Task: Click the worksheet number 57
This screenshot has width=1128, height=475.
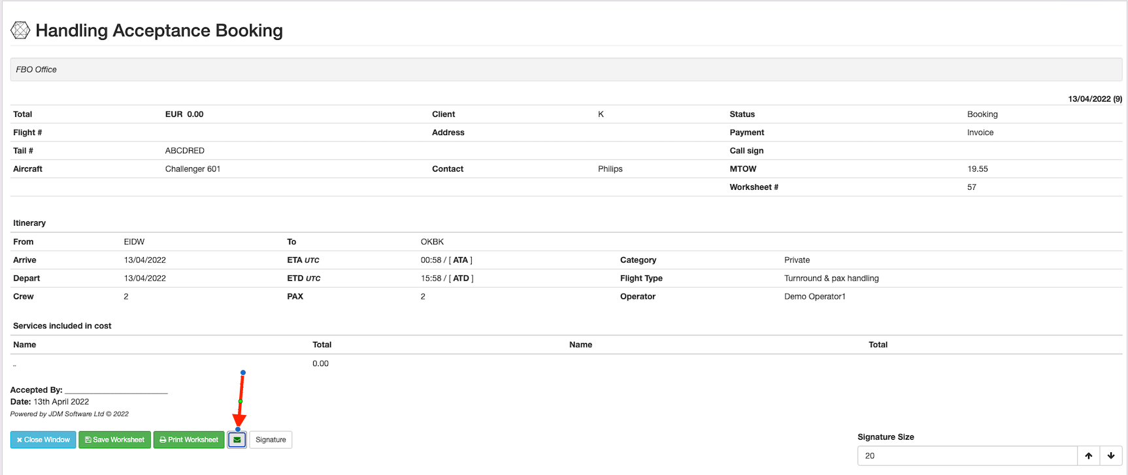Action: coord(972,187)
